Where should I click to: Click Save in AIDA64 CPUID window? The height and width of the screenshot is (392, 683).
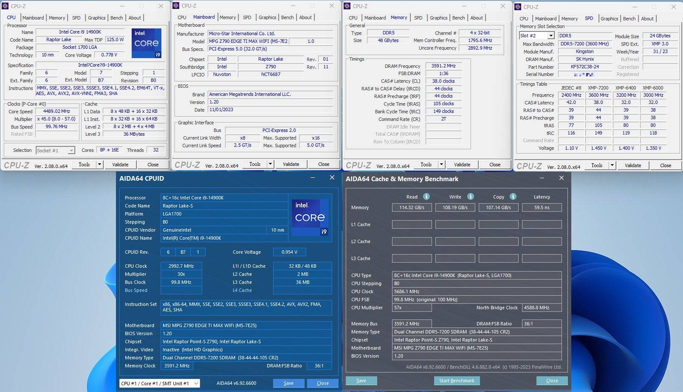[288, 383]
